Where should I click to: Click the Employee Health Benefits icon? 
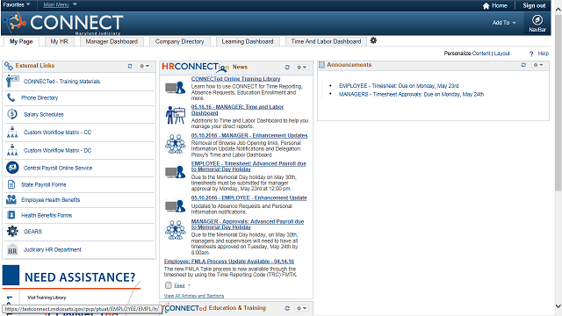coord(11,199)
